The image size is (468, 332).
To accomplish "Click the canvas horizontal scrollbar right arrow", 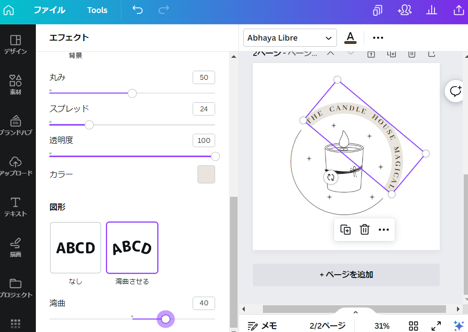I will tap(458, 309).
